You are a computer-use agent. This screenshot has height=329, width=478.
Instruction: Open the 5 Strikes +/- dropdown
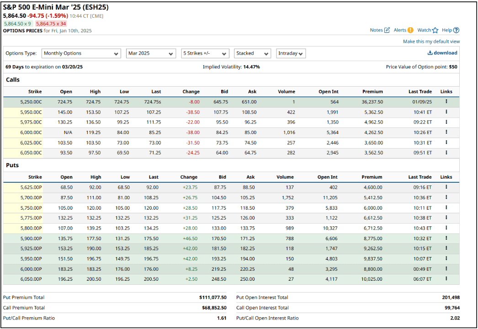tap(205, 53)
